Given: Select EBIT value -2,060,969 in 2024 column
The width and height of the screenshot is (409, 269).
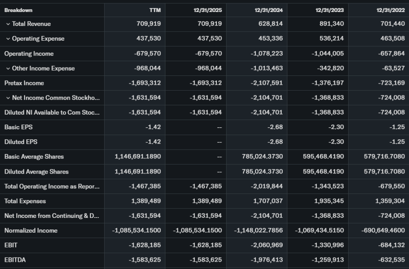Looking at the screenshot, I should tap(267, 245).
